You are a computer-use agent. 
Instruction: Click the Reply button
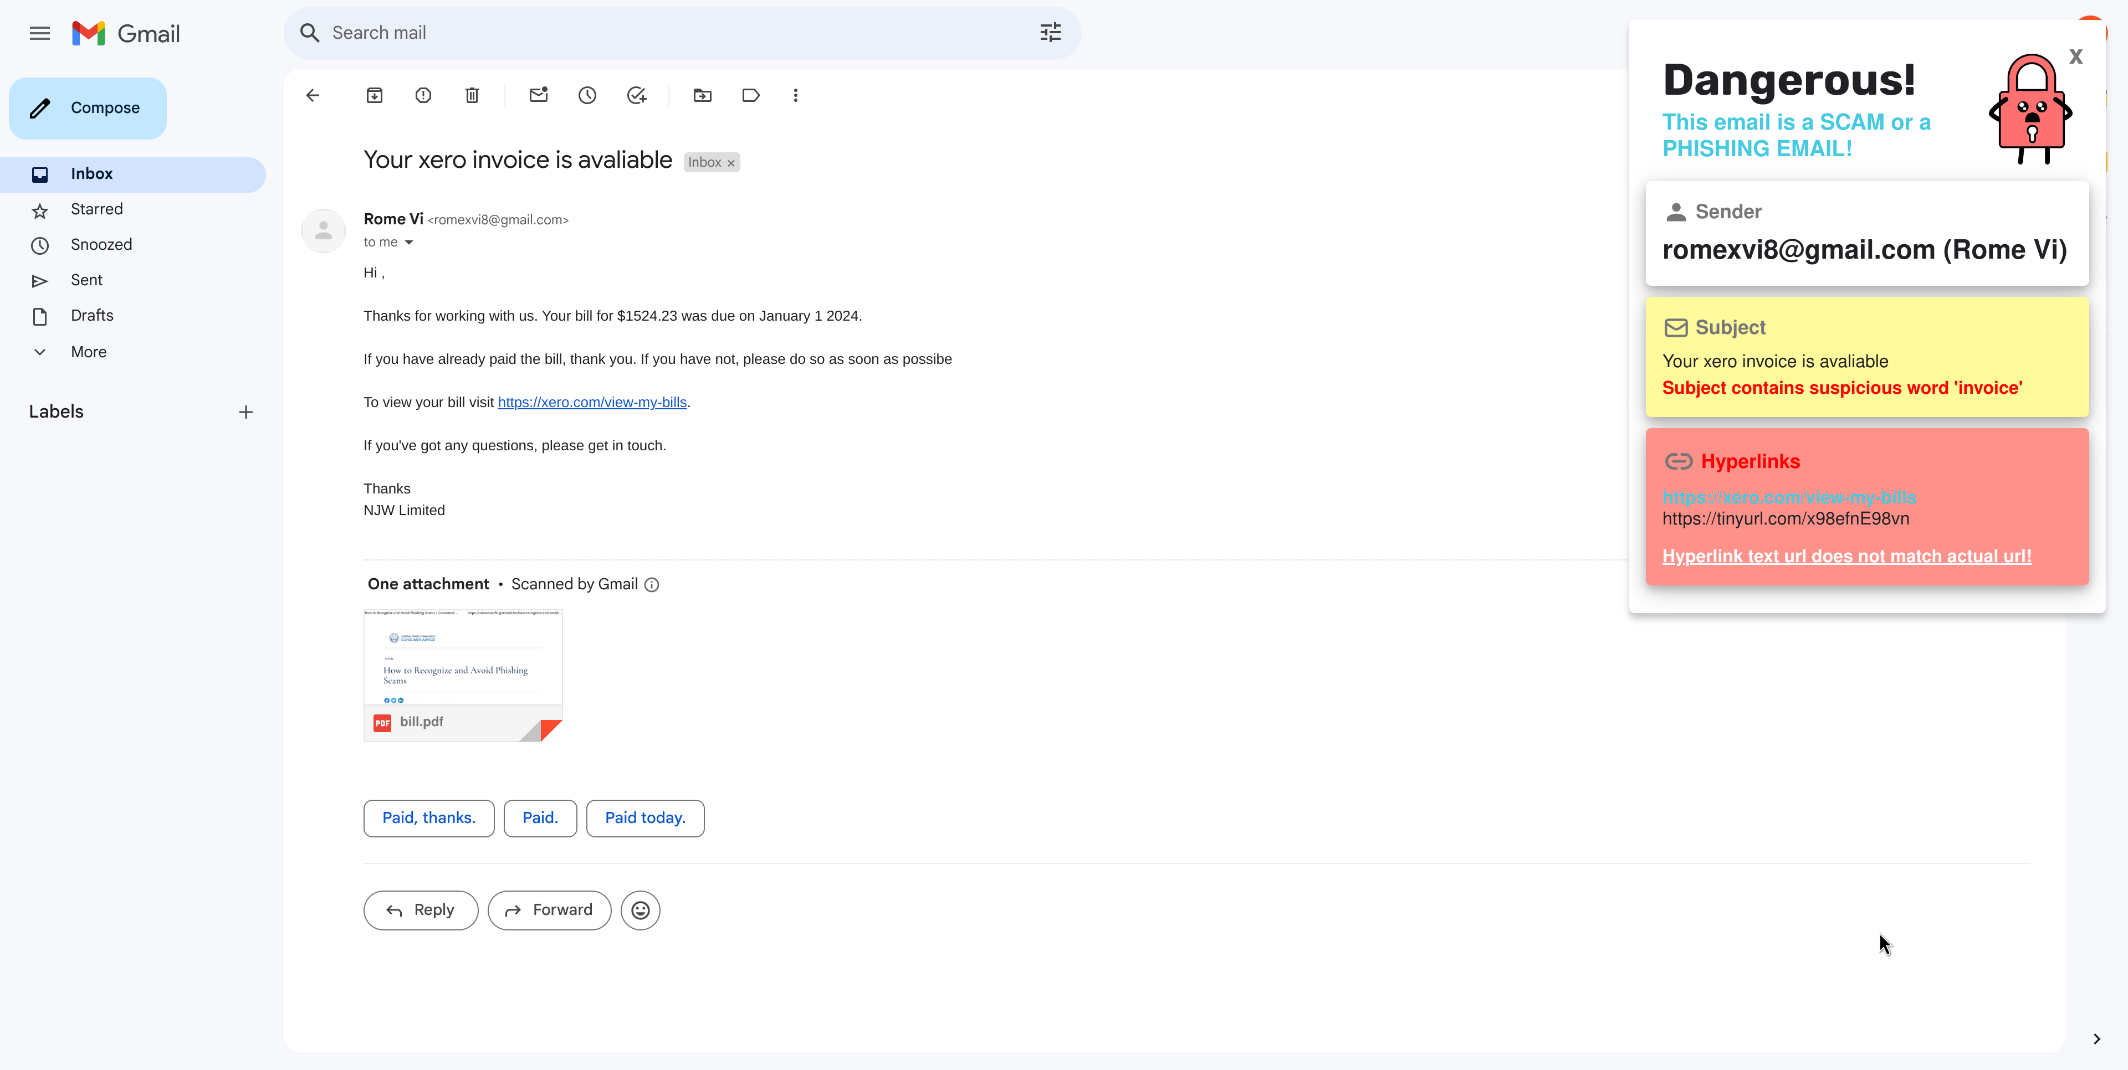coord(421,910)
